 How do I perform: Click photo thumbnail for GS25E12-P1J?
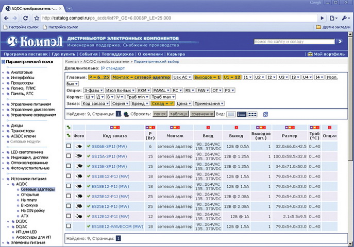[78, 196]
